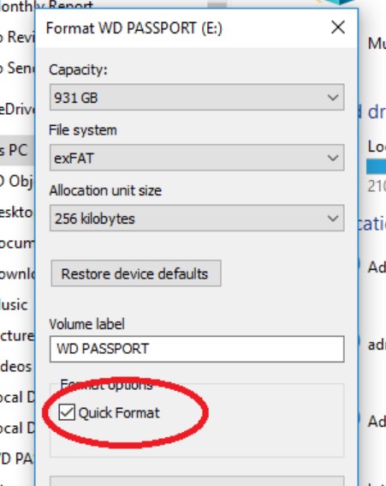Click the blue drive usage bar behind the dialog
The height and width of the screenshot is (486, 386).
(x=376, y=166)
